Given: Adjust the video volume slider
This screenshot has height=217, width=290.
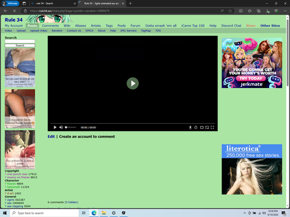Looking at the screenshot, I should [x=71, y=127].
